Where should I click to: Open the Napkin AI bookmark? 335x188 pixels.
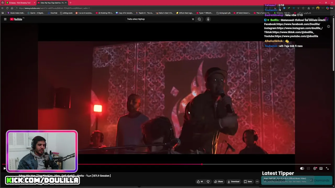144,13
